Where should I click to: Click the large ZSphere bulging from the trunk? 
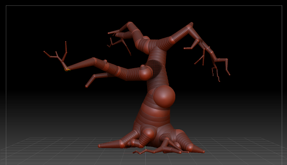164,96
